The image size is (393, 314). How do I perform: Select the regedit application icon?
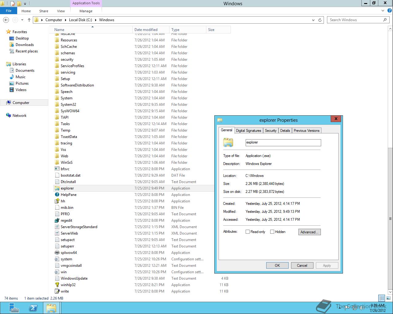pyautogui.click(x=57, y=220)
